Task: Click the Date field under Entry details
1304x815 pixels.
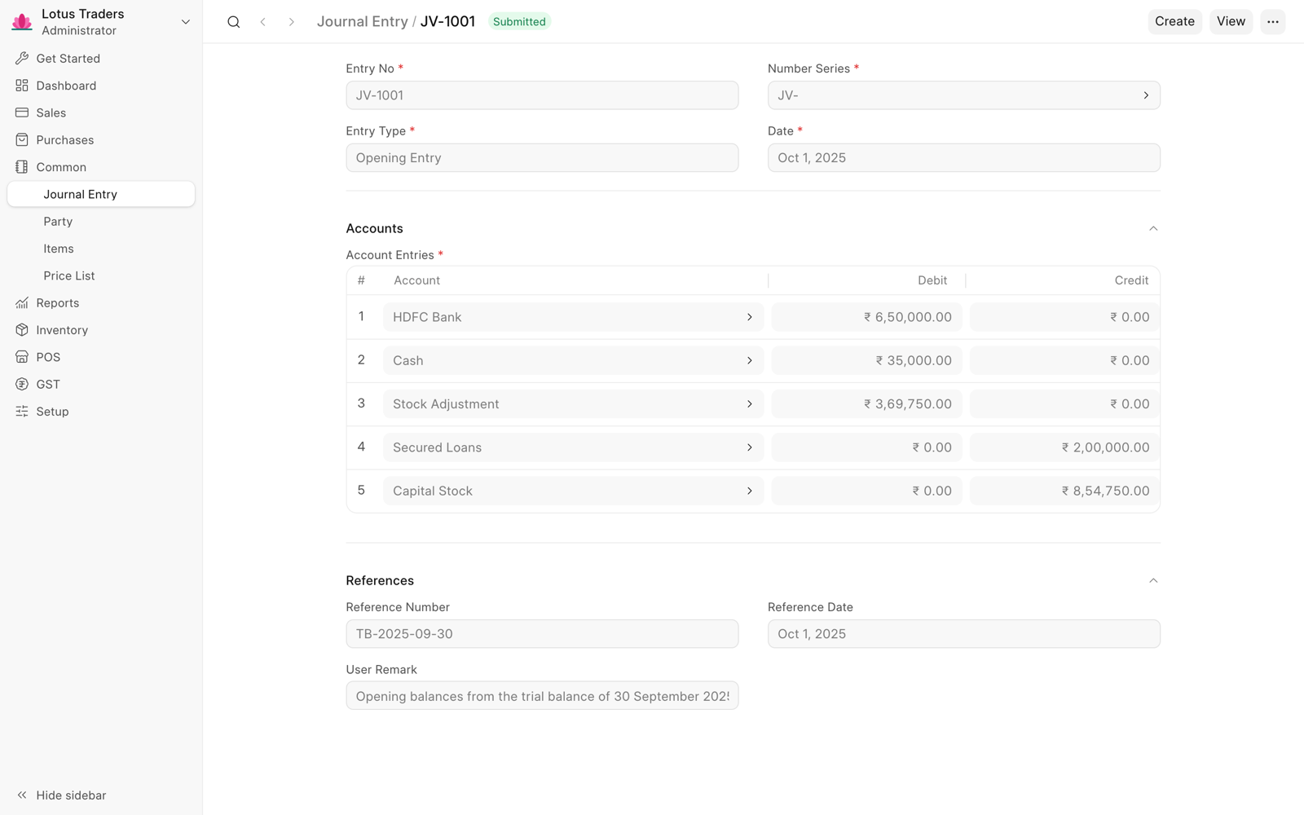Action: [x=964, y=158]
